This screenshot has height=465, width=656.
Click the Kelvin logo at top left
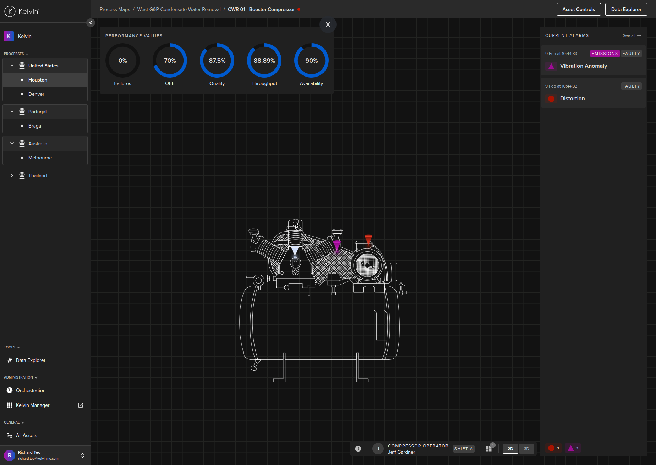tap(21, 11)
